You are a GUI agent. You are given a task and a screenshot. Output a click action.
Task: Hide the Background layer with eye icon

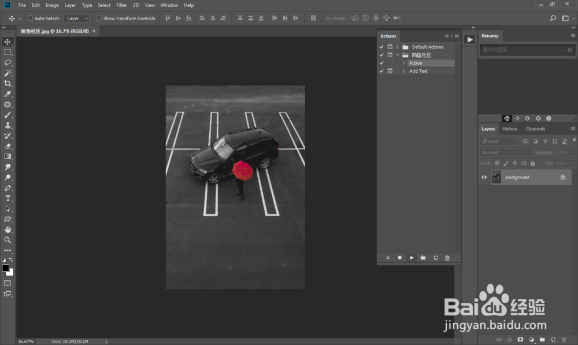click(x=484, y=177)
